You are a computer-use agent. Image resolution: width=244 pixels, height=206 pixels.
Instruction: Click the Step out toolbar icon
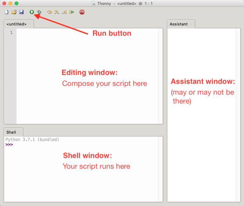[x=65, y=12]
